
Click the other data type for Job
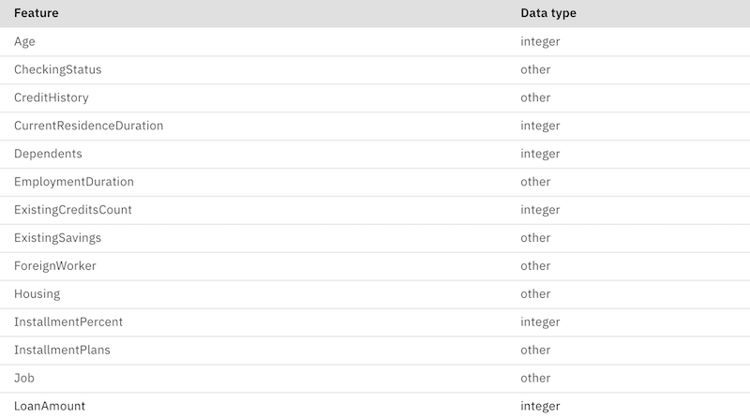(x=535, y=379)
